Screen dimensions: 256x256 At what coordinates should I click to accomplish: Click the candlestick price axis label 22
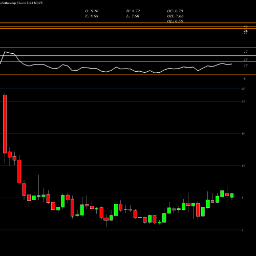[x=243, y=102]
